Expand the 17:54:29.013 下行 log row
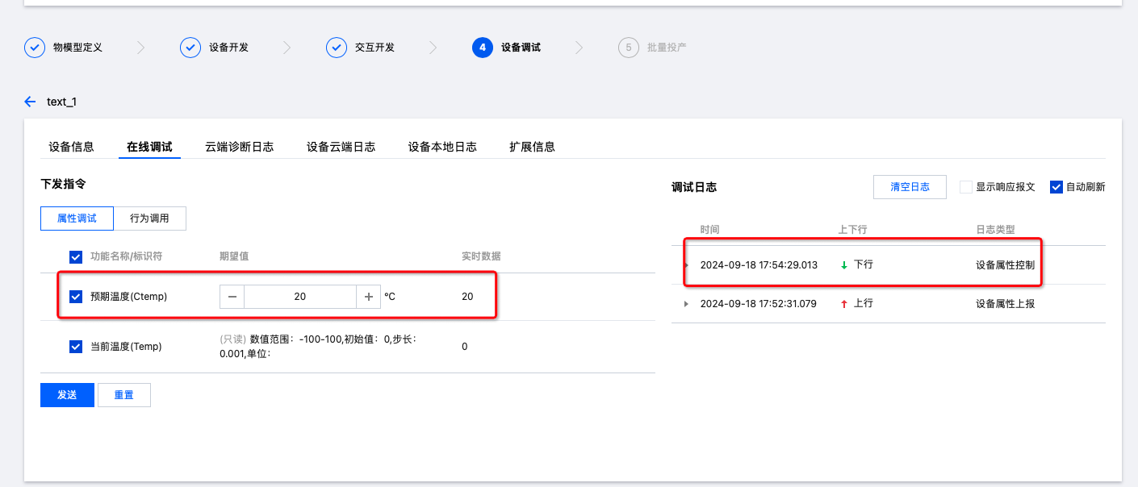The height and width of the screenshot is (487, 1138). point(687,265)
